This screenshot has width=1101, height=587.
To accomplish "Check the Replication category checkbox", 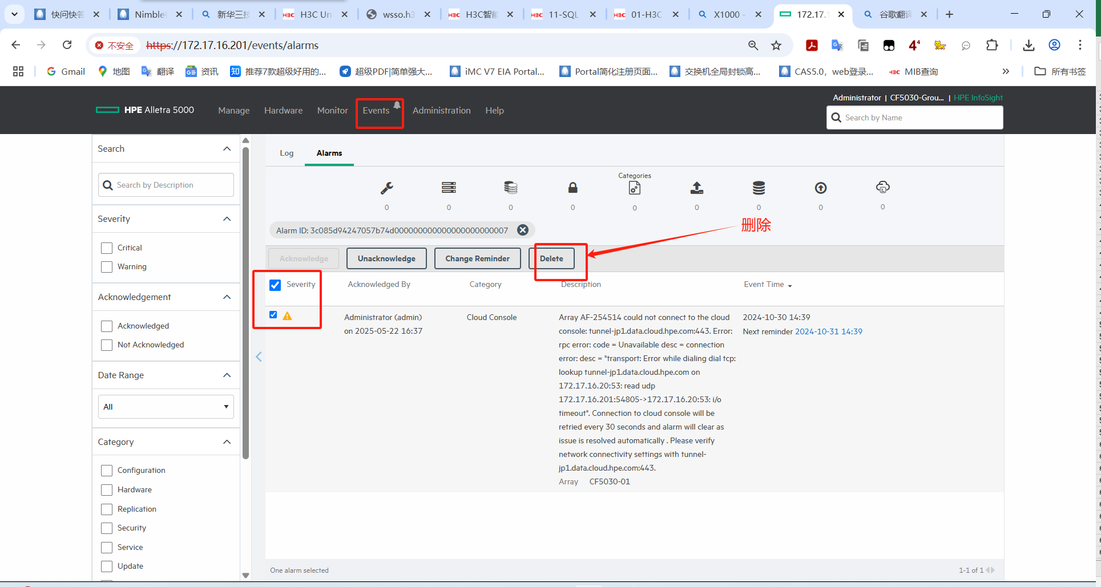I will pos(107,509).
